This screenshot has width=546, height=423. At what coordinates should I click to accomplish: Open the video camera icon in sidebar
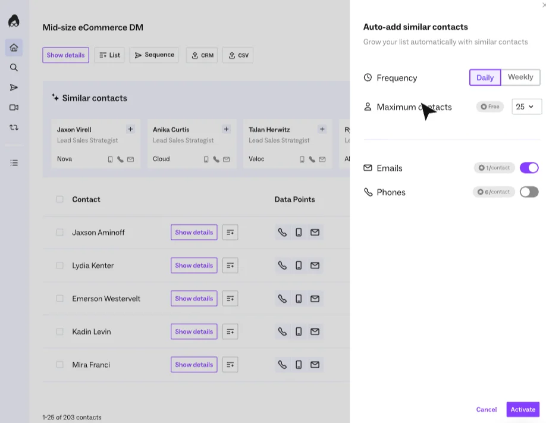pyautogui.click(x=14, y=107)
